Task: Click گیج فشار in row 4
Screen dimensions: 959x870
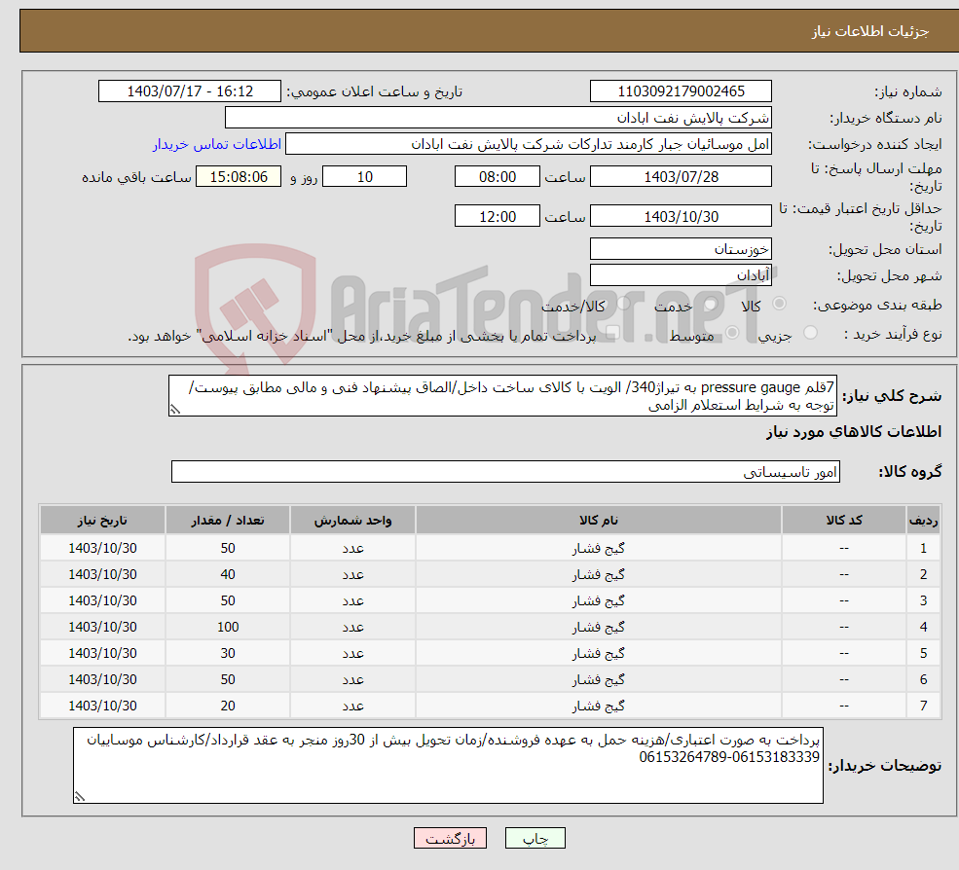Action: coord(598,628)
